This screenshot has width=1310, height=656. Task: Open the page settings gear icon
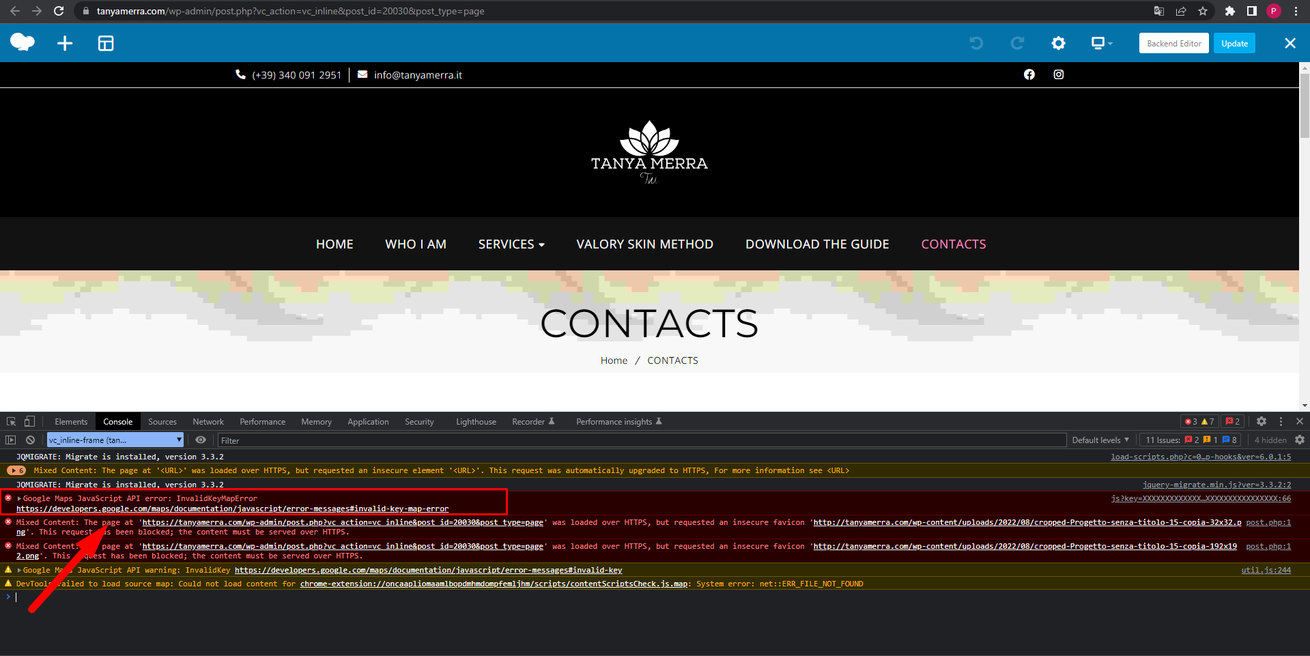pyautogui.click(x=1058, y=44)
